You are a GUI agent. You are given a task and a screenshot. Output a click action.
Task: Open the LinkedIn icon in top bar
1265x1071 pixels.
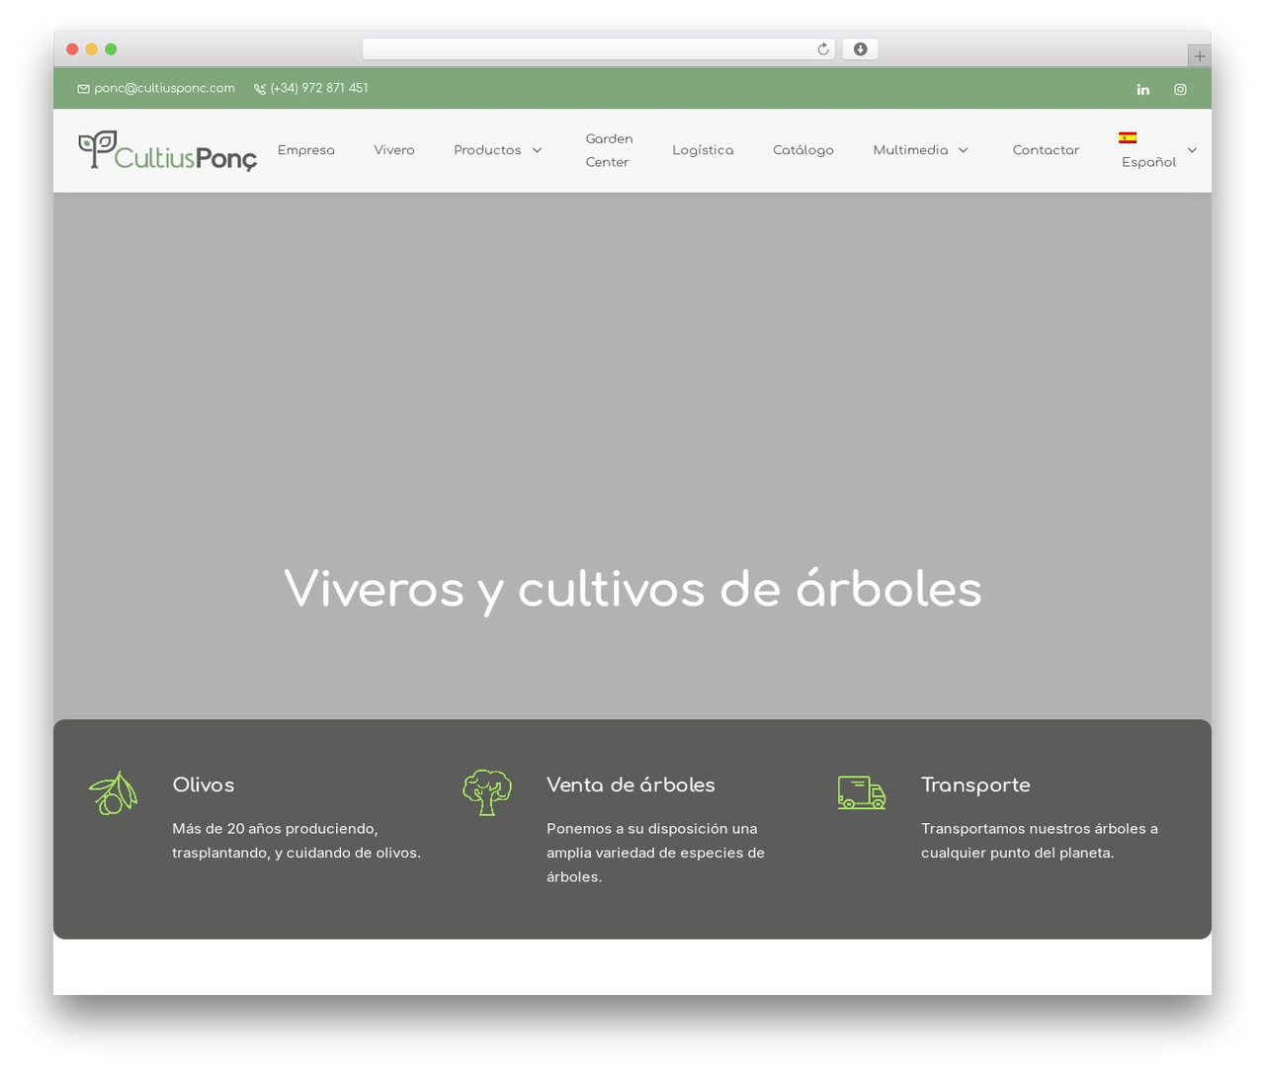point(1142,89)
